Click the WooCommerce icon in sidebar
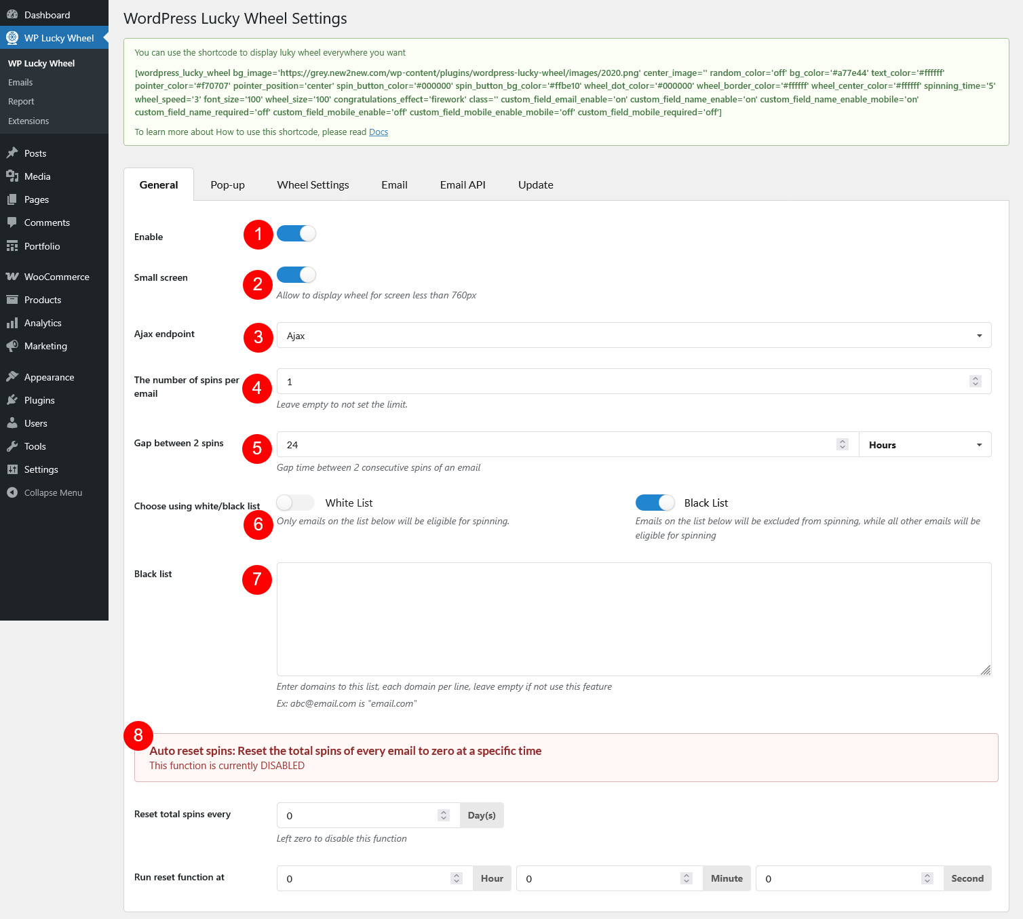Image resolution: width=1023 pixels, height=919 pixels. tap(12, 277)
